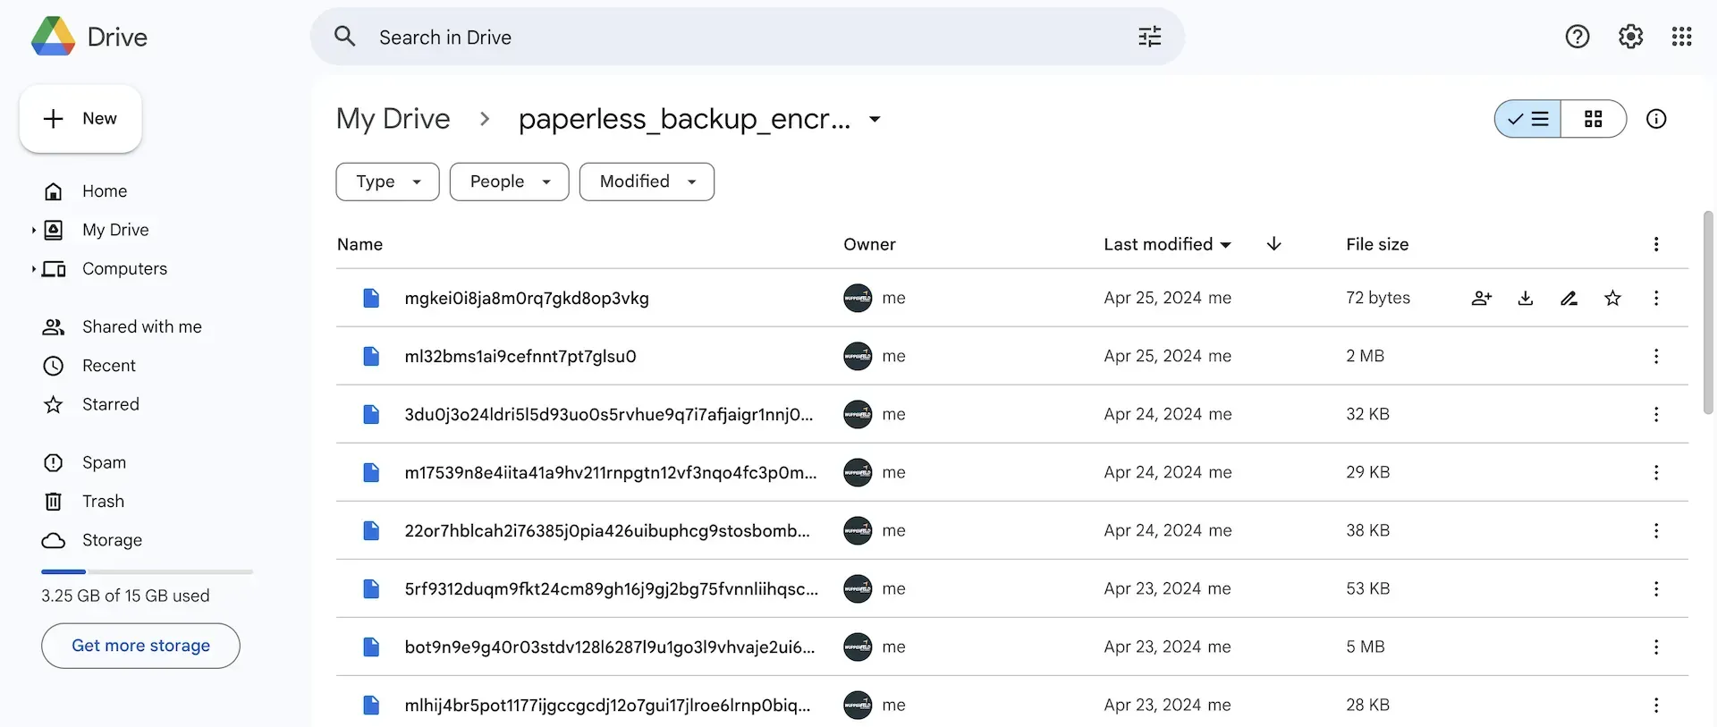Open more actions for 22or7hblcah2i76385 file

point(1656,530)
